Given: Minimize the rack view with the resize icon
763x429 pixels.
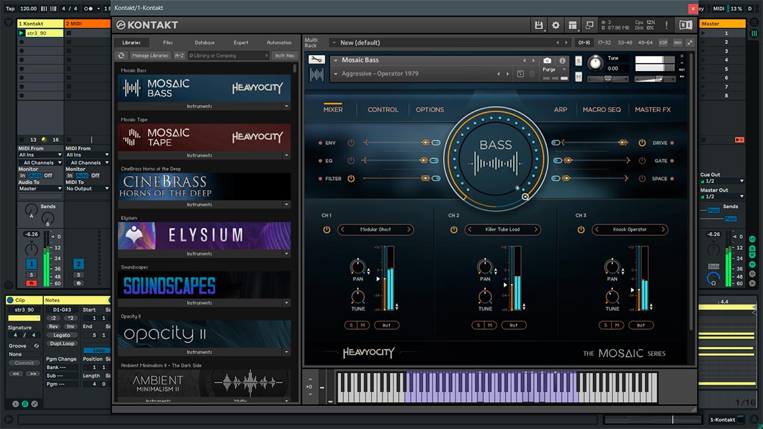Looking at the screenshot, I should (691, 43).
